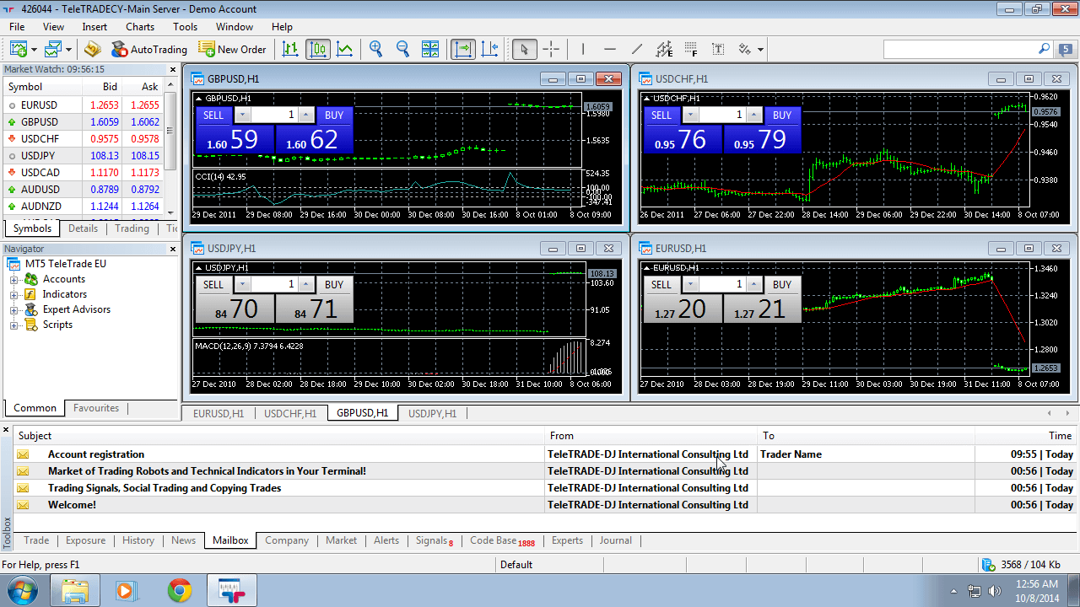Screen dimensions: 1080x607
Task: Expand the Expert Advisors tree node
Action: [13, 309]
